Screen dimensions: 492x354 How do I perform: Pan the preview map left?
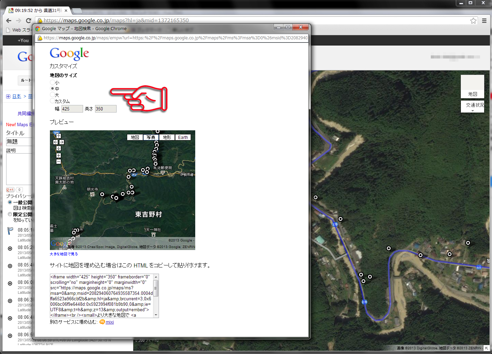55,142
